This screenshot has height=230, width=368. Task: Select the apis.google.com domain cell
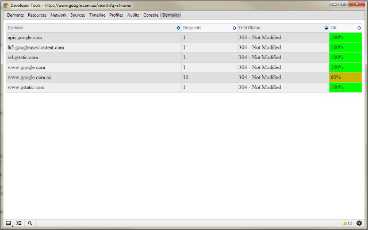click(x=94, y=37)
